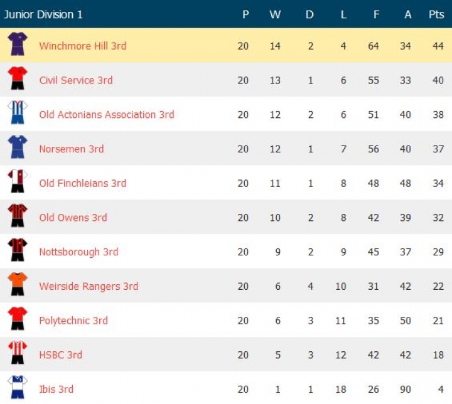Click Ibis 3rd white and blue kit icon
Viewport: 452px width, 404px height.
pyautogui.click(x=17, y=387)
